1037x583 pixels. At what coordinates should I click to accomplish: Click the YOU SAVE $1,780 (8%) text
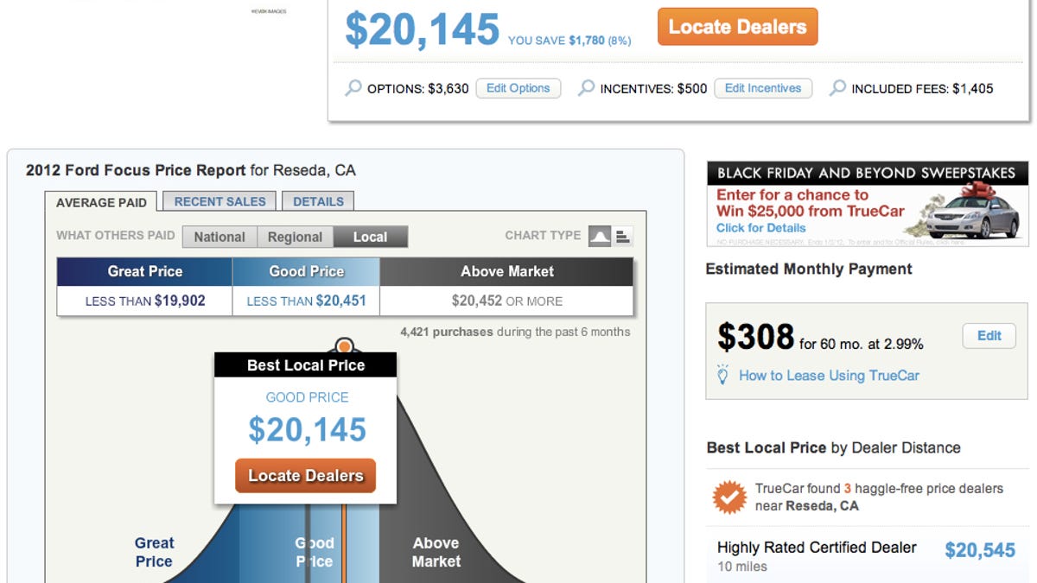pos(569,41)
